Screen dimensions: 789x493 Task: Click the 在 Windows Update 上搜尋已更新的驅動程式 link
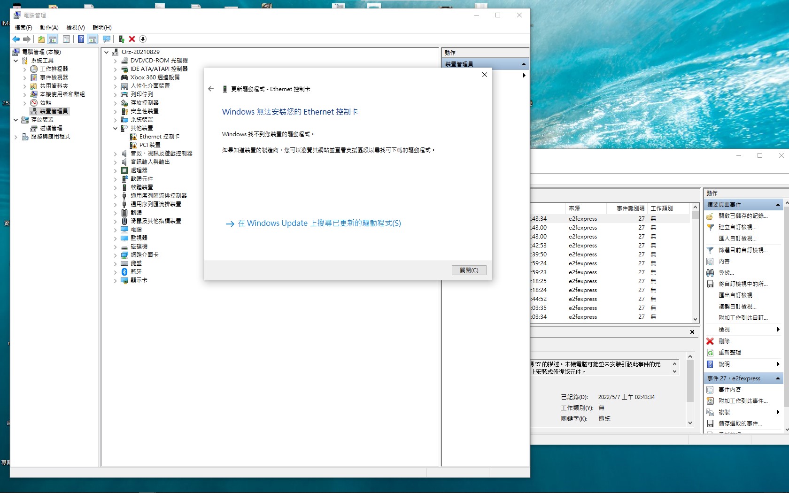pyautogui.click(x=314, y=223)
